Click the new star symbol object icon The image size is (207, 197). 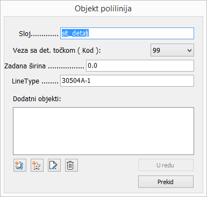(37, 165)
